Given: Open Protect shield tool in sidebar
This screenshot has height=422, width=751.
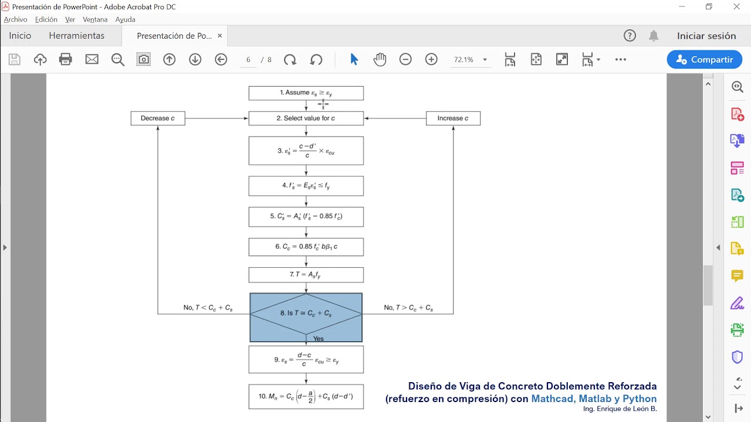Looking at the screenshot, I should tap(738, 357).
